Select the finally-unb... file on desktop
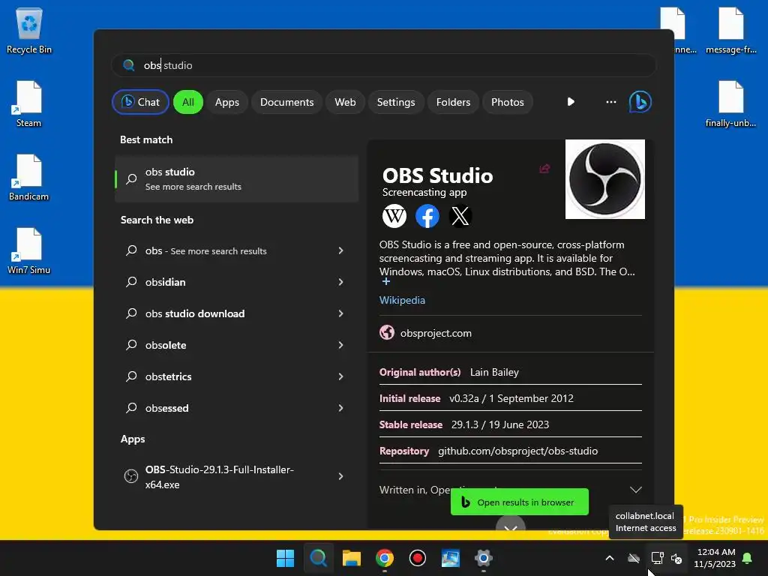Screen dimensions: 768x576 pos(730,103)
